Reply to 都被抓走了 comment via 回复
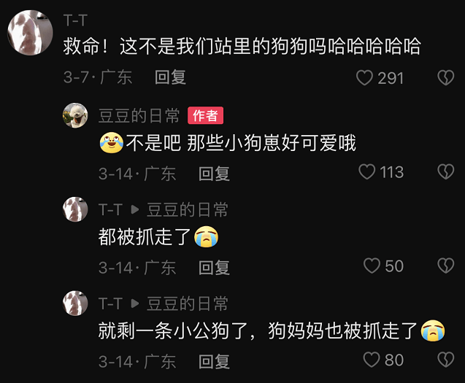This screenshot has height=383, width=465. click(x=214, y=268)
